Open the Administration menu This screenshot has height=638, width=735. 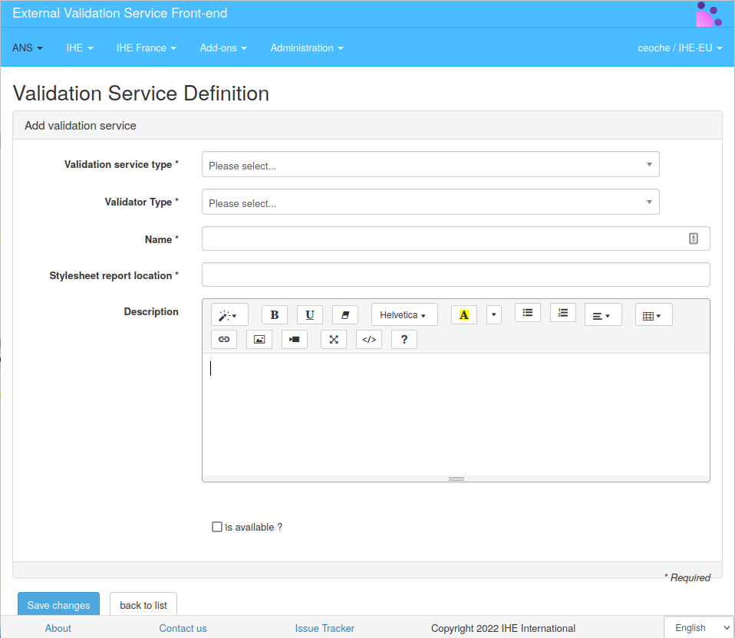[x=306, y=48]
